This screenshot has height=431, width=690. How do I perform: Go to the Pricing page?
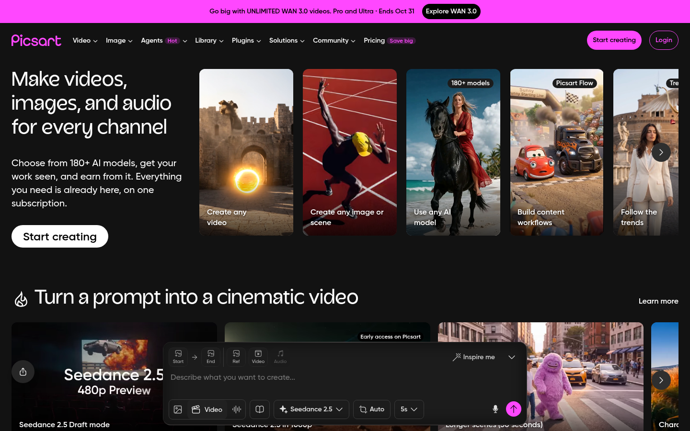point(389,41)
